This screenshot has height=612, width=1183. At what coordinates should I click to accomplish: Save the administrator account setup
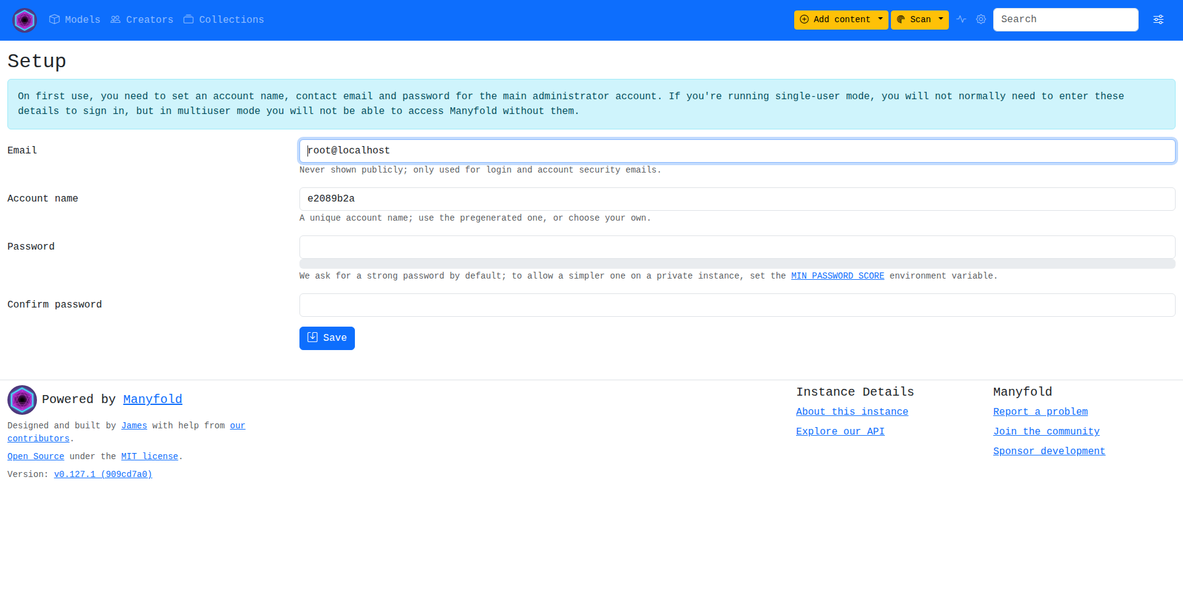pyautogui.click(x=327, y=338)
